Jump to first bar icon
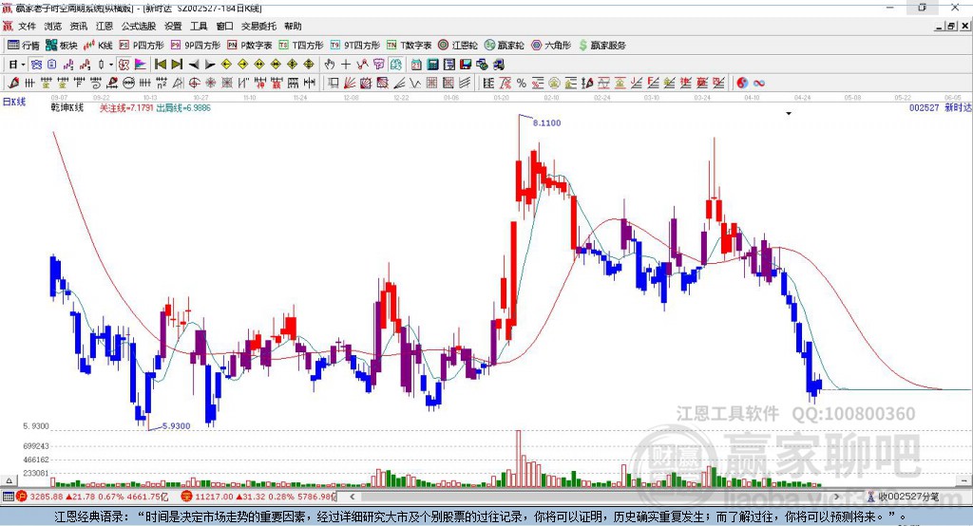The height and width of the screenshot is (526, 973). 160,65
